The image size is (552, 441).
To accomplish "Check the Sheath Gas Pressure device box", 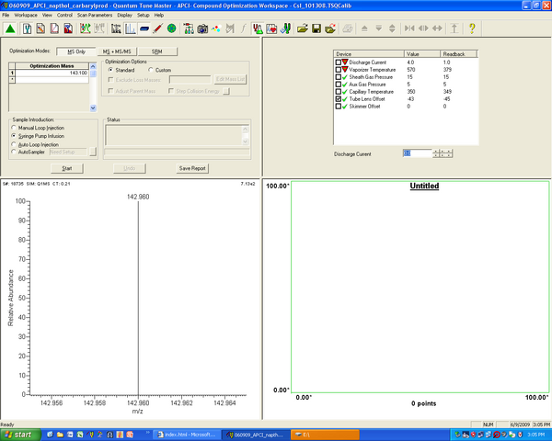I will [x=338, y=78].
